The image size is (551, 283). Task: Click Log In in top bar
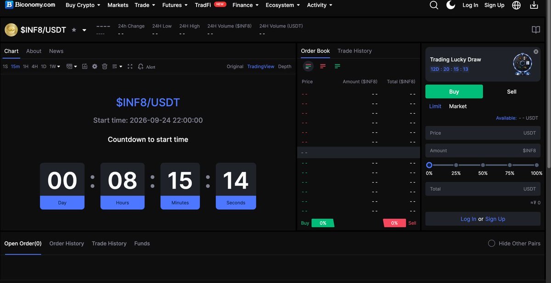tap(470, 5)
